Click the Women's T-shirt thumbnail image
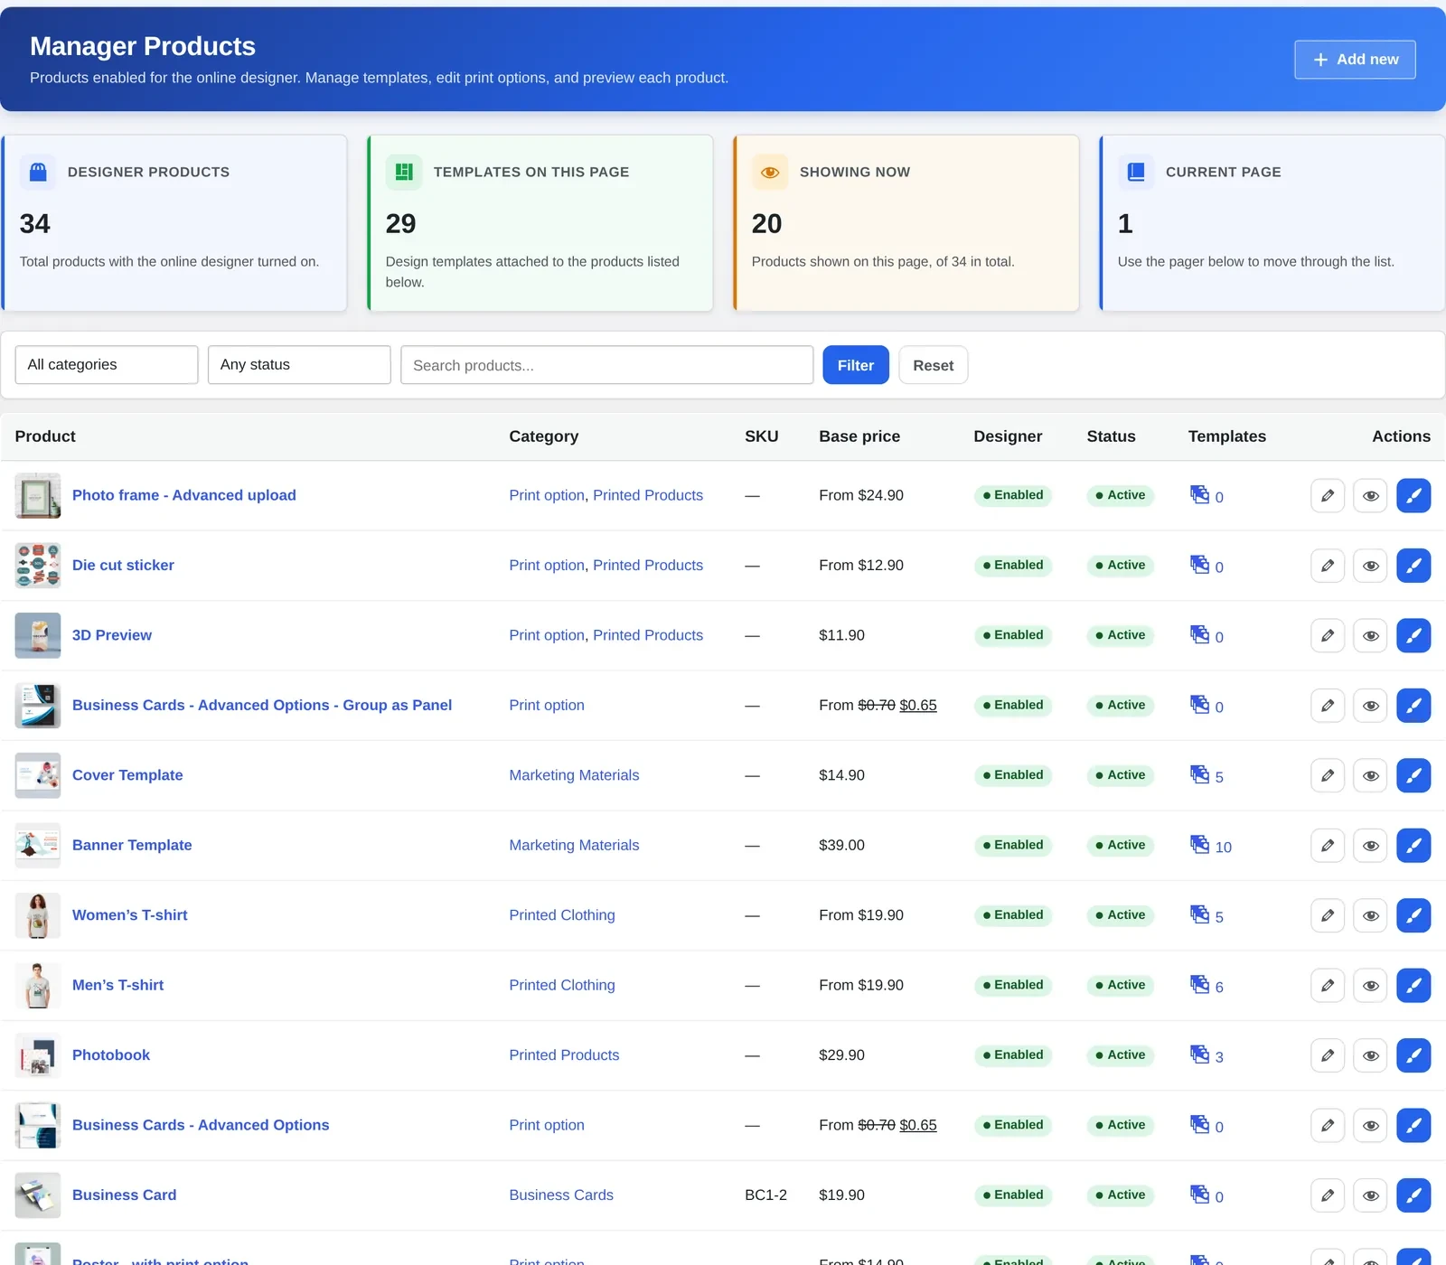The width and height of the screenshot is (1446, 1265). [x=38, y=915]
